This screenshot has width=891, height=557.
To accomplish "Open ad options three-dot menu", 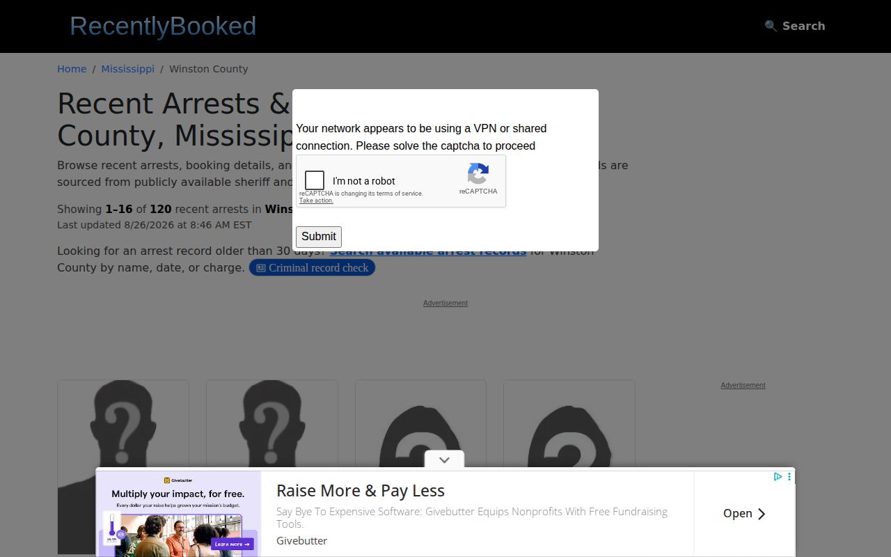I will click(x=789, y=477).
